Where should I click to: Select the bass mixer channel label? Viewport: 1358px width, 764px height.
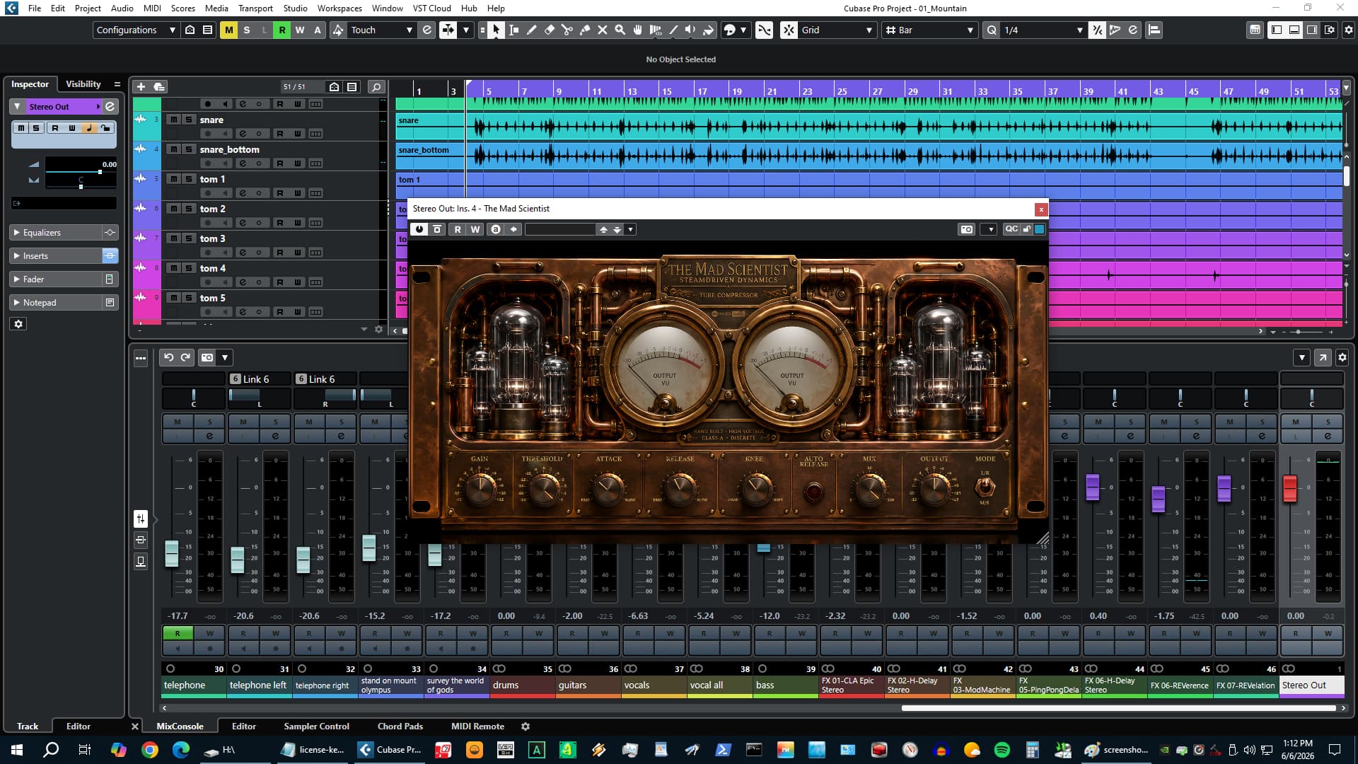[785, 685]
